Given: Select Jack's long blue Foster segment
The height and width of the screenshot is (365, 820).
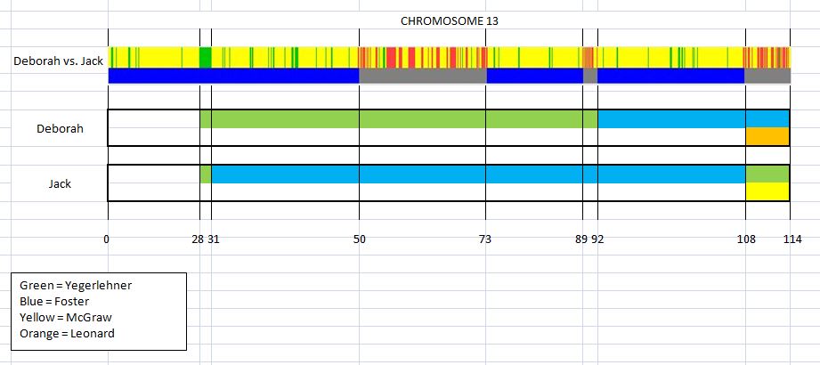Looking at the screenshot, I should point(477,174).
